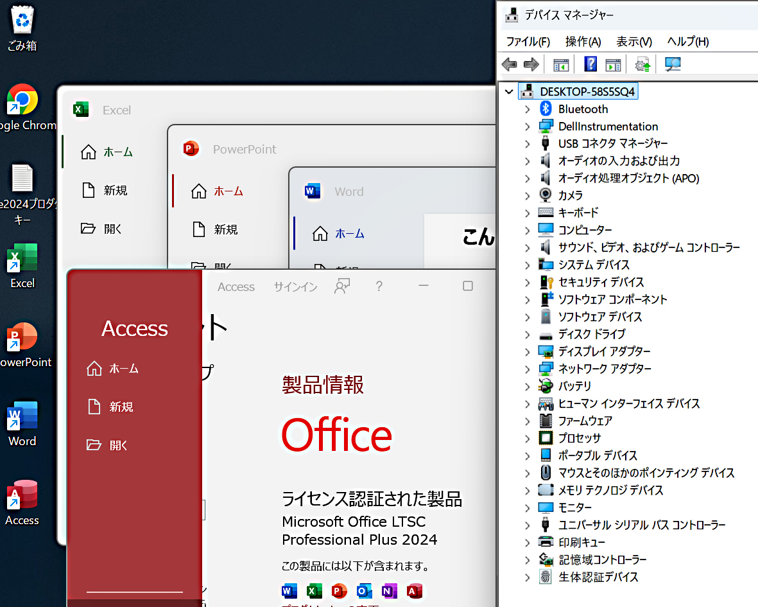Click the question mark help icon in Access
This screenshot has height=607, width=758.
coord(379,286)
